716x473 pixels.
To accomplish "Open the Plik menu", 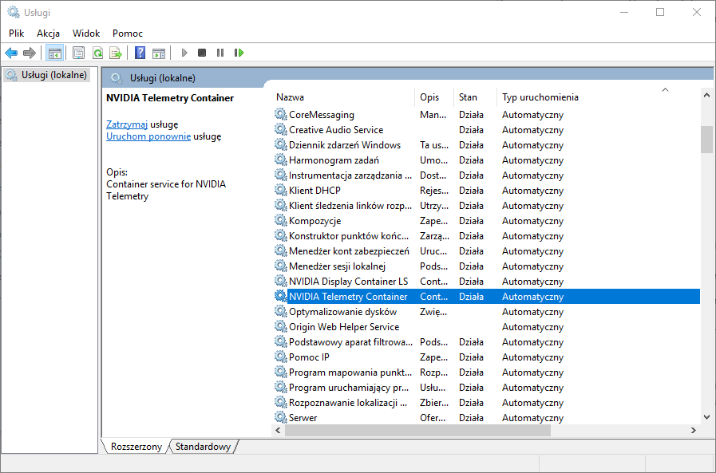I will (17, 34).
